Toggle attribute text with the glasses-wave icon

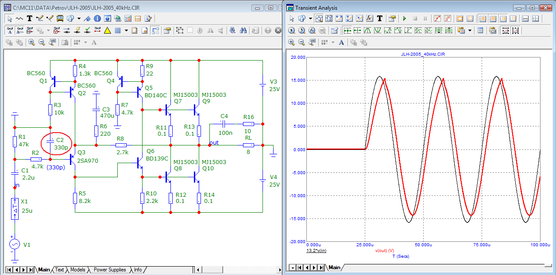pos(19,31)
